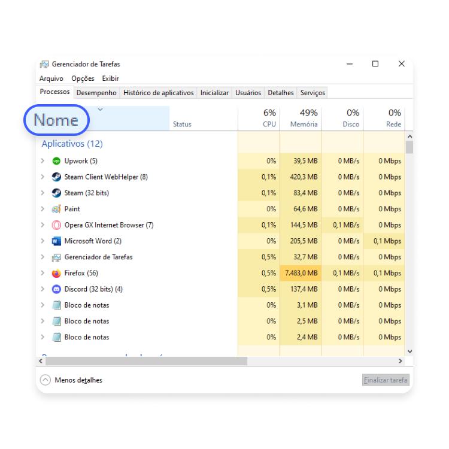The width and height of the screenshot is (449, 449).
Task: Click the horizontal scrollbar thumb
Action: point(146,361)
